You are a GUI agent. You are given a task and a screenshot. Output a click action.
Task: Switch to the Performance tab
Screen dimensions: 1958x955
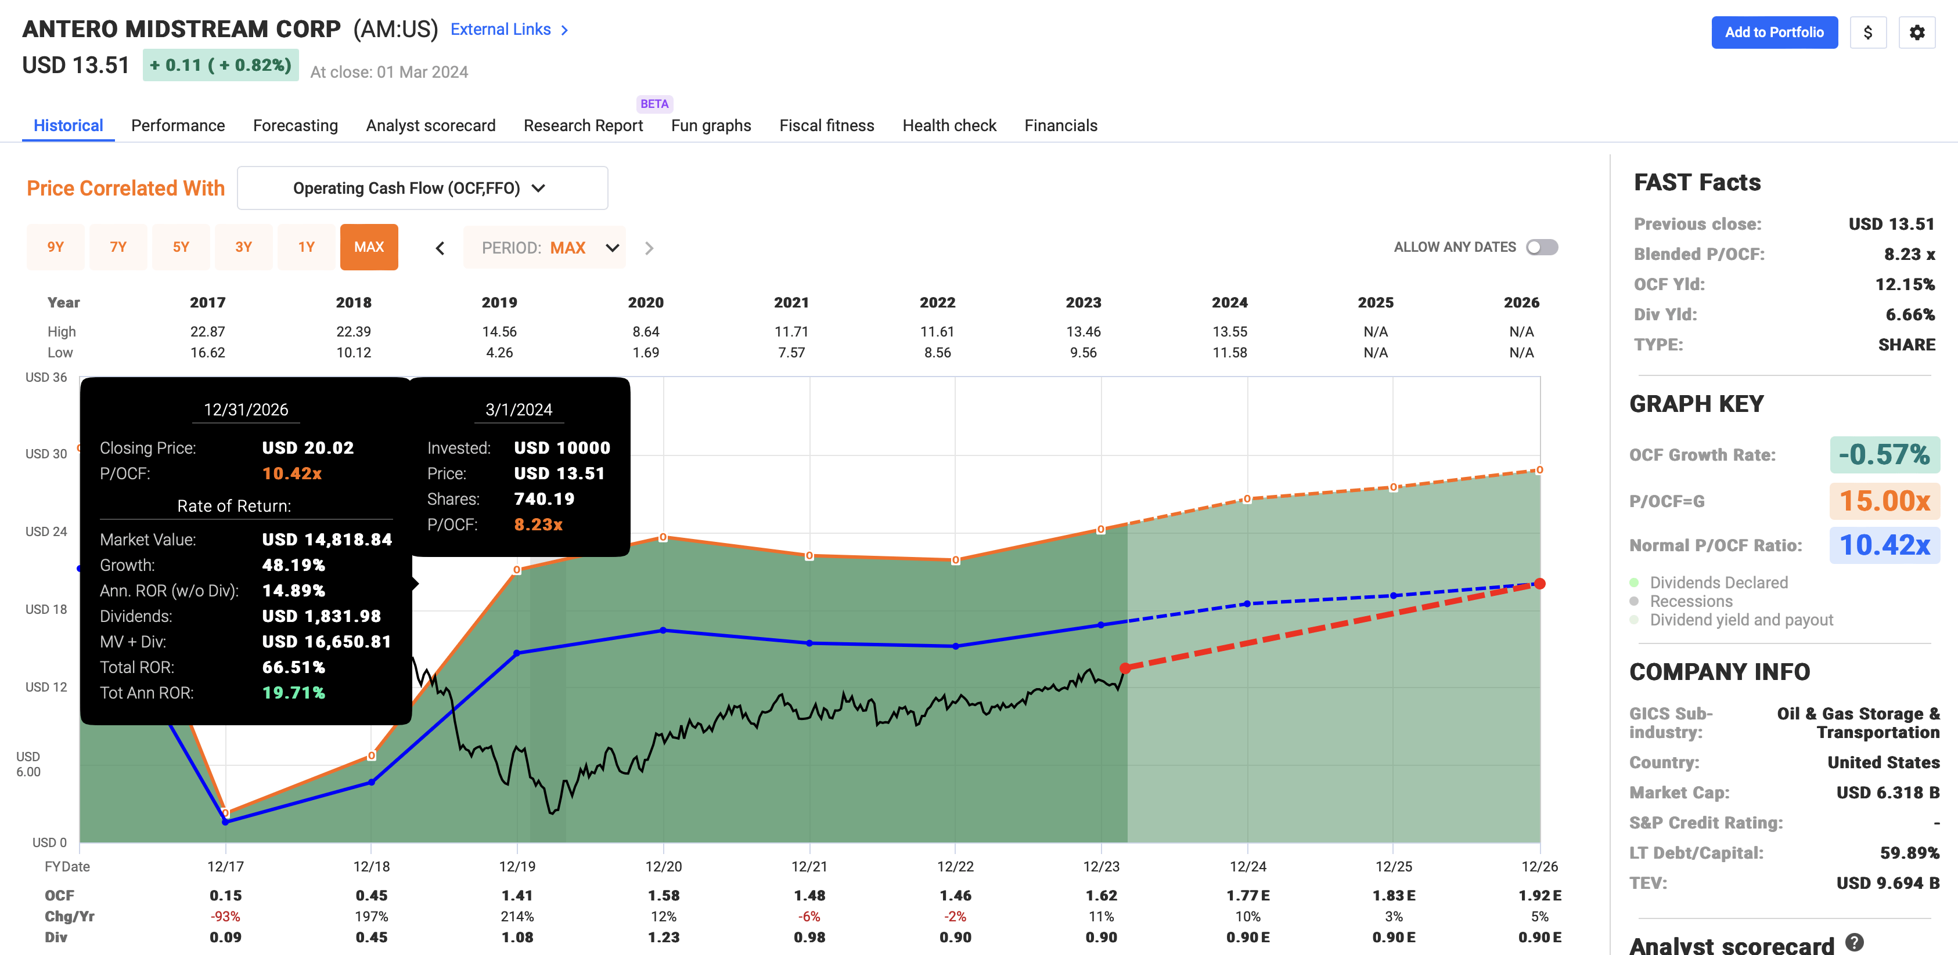coord(178,125)
